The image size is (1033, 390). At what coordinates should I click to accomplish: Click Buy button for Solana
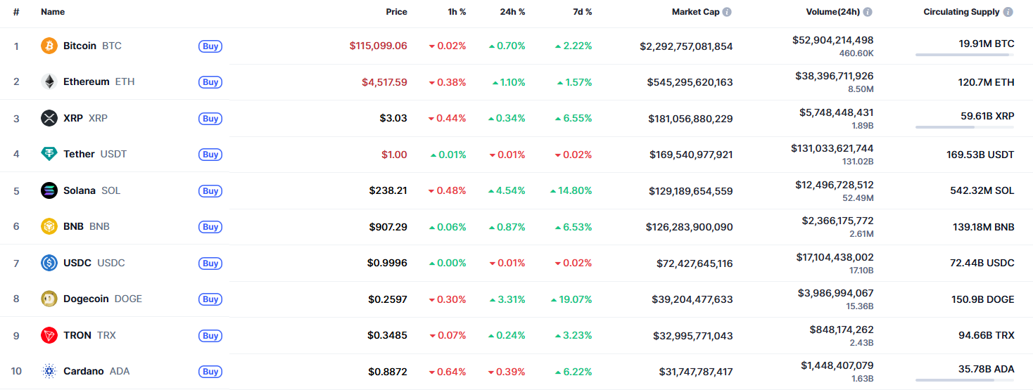210,191
